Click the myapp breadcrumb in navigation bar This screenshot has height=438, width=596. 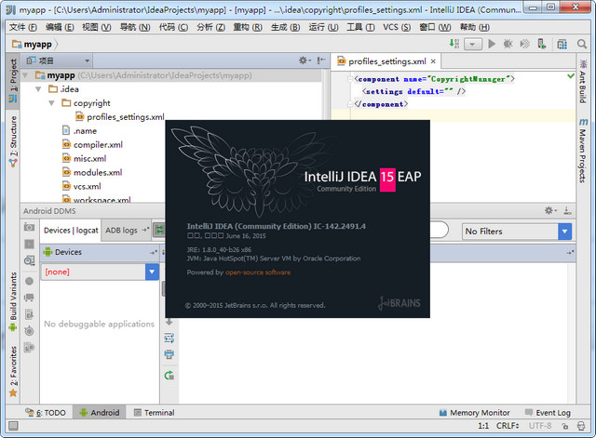33,45
